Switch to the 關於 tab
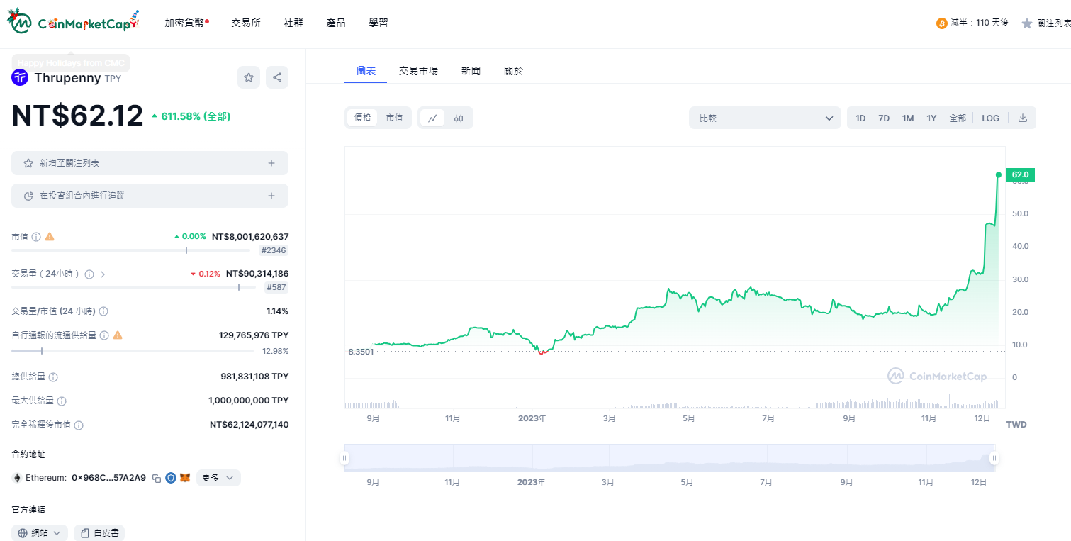The image size is (1071, 541). [x=513, y=71]
